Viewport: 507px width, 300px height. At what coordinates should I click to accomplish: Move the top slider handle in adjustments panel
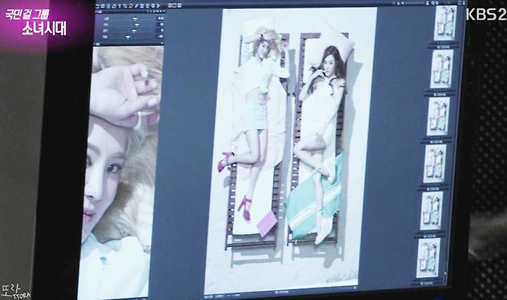coord(134,19)
